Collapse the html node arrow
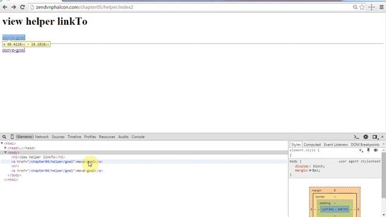This screenshot has width=386, height=217. [2, 143]
